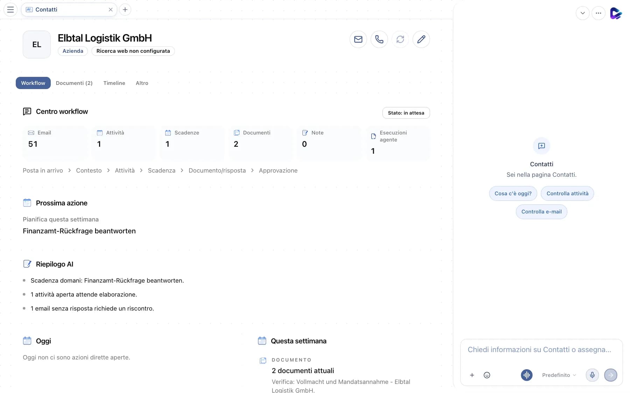Click the Riepilogo AI icon
The height and width of the screenshot is (393, 630).
pos(27,264)
